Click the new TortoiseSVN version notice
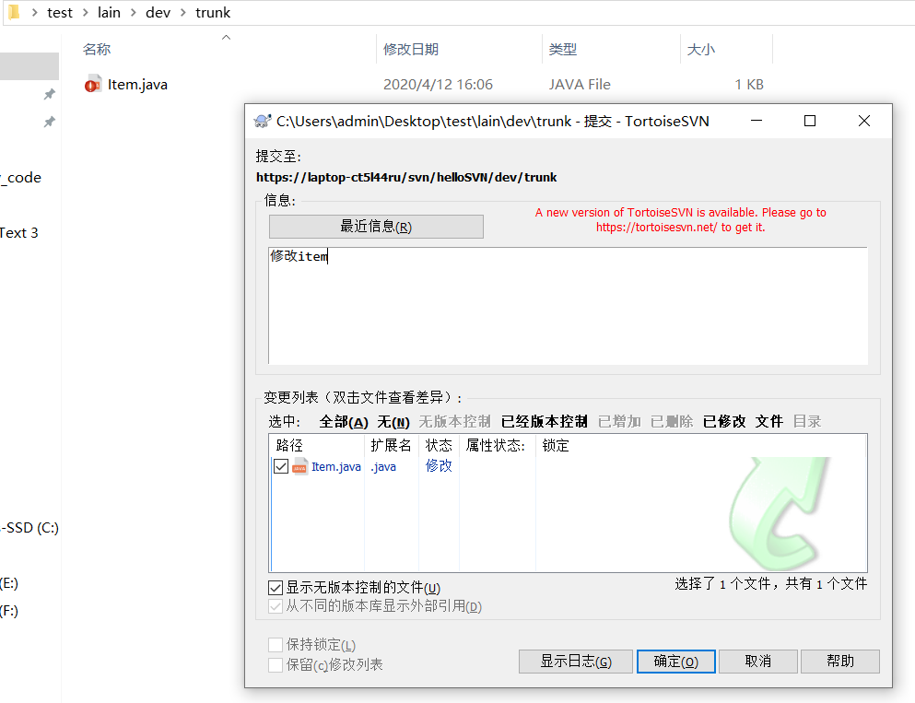This screenshot has height=703, width=915. pos(680,220)
